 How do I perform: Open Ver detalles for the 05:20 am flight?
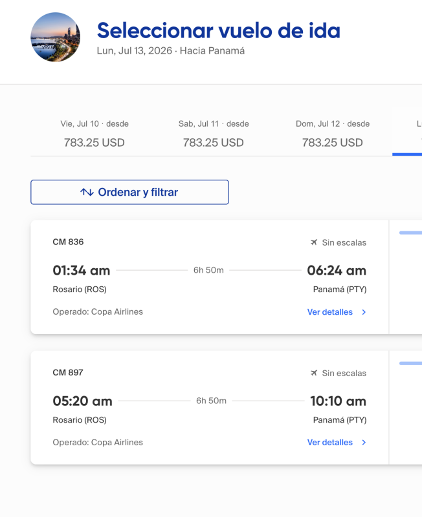pyautogui.click(x=330, y=443)
